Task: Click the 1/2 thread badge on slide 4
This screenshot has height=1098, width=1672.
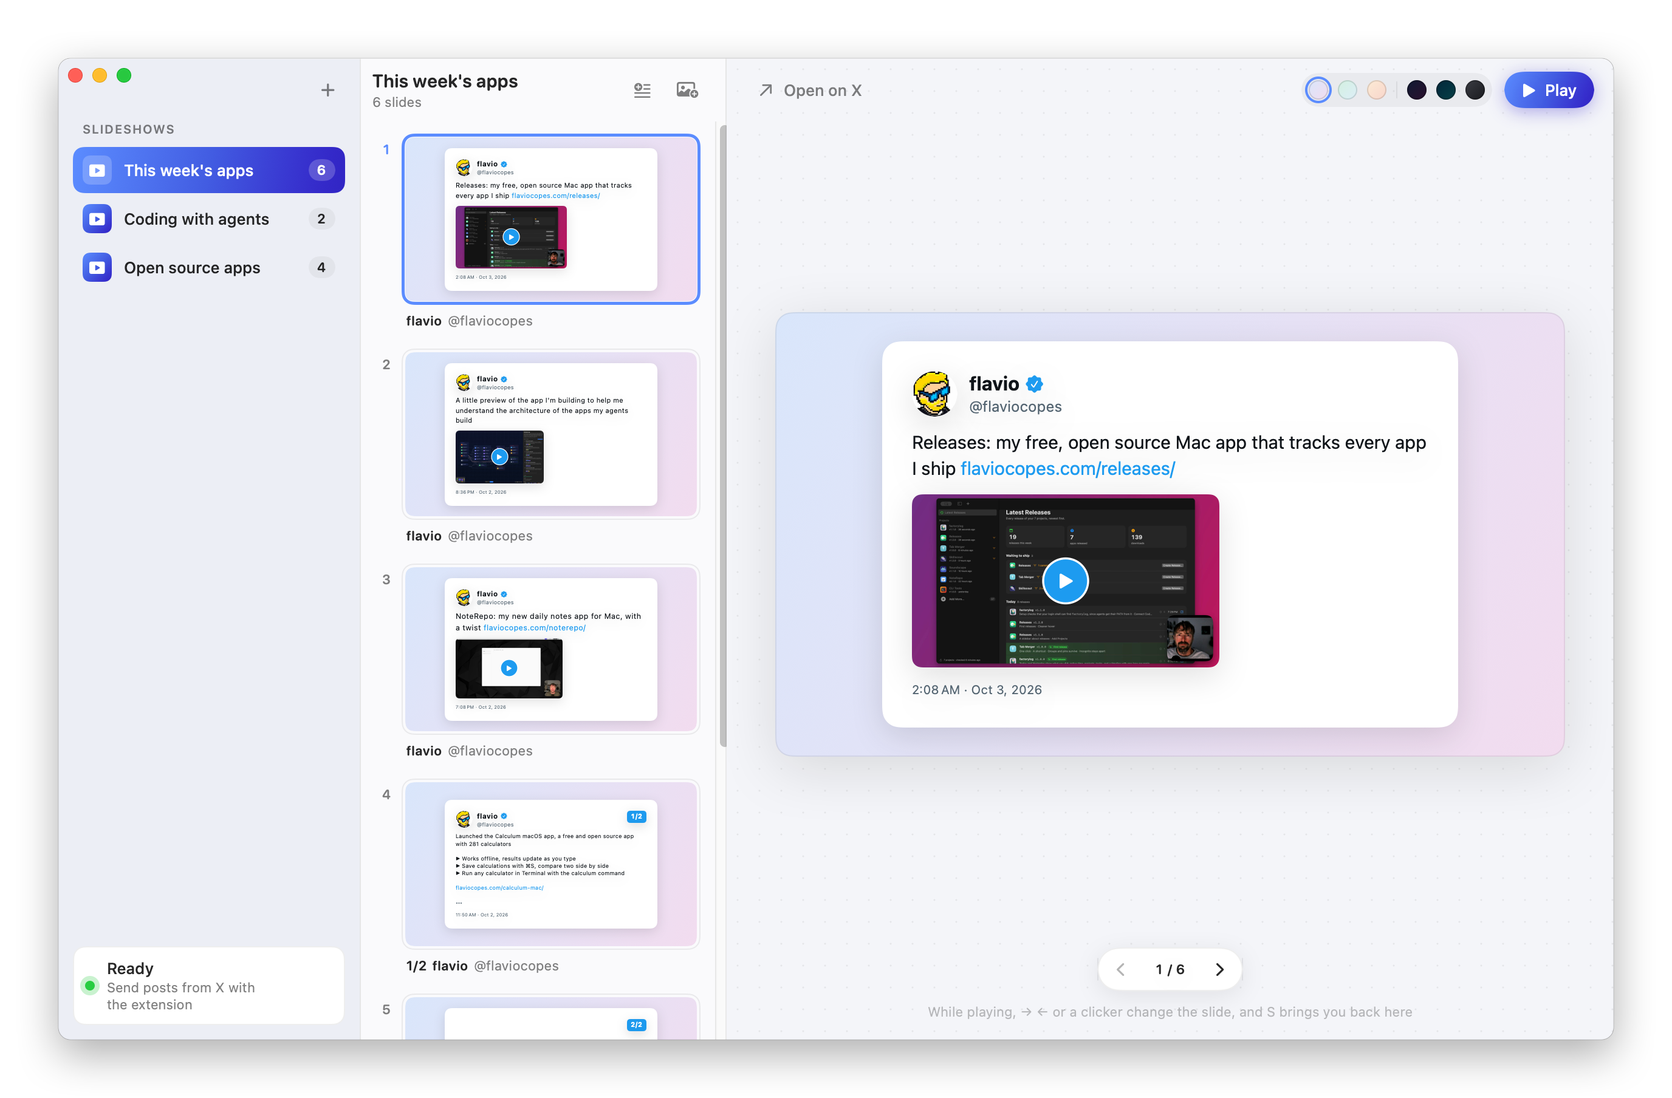Action: coord(636,816)
